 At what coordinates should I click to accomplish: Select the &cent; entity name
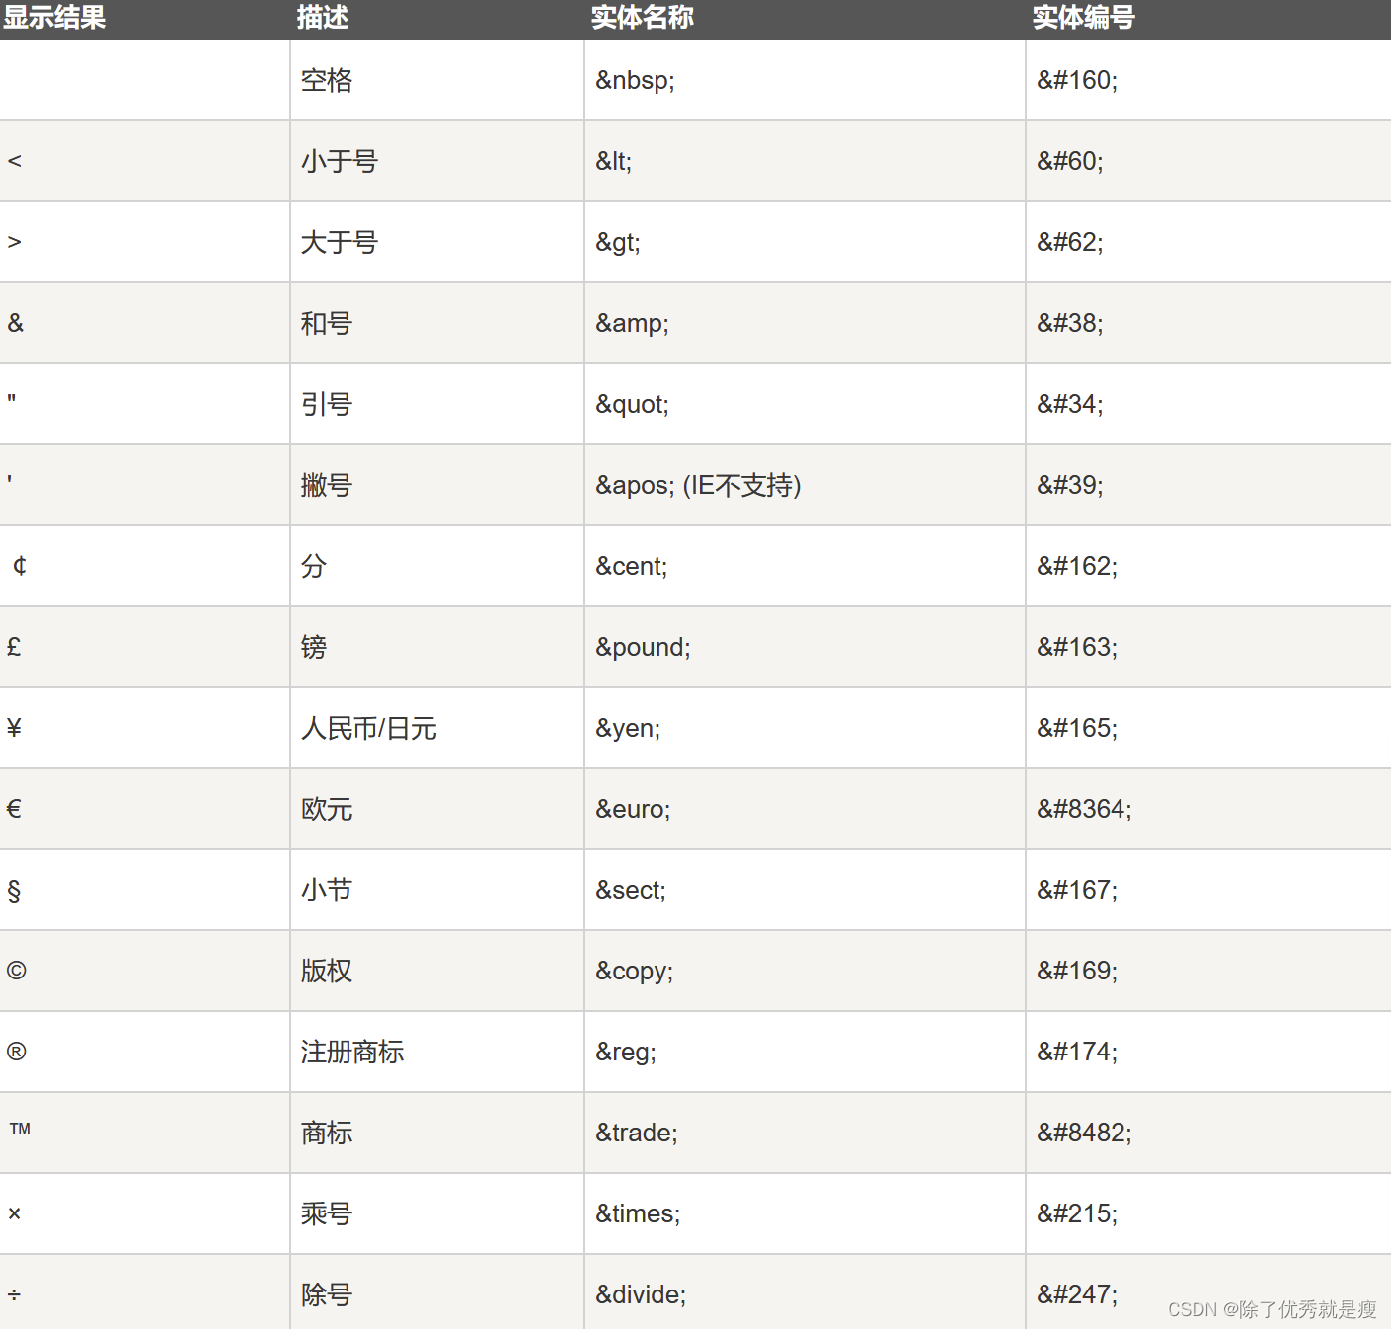[x=632, y=566]
